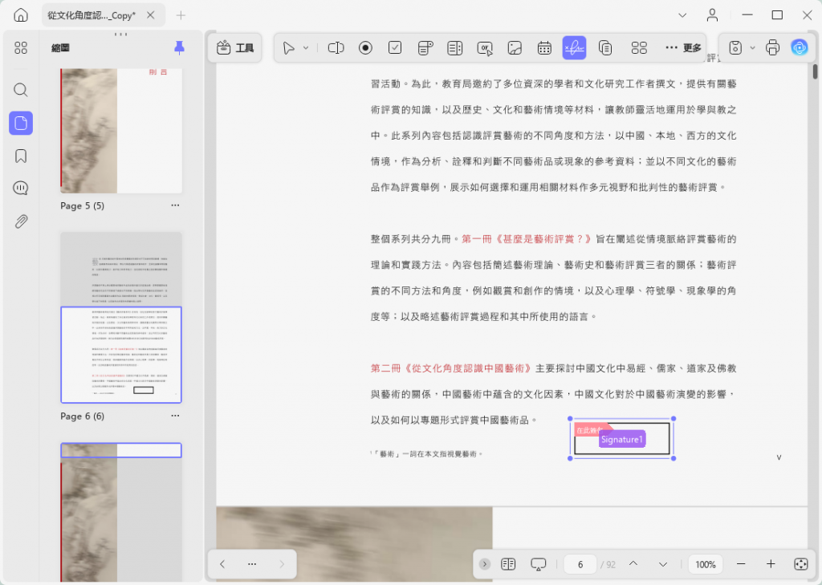Click the page number input field

pos(580,565)
